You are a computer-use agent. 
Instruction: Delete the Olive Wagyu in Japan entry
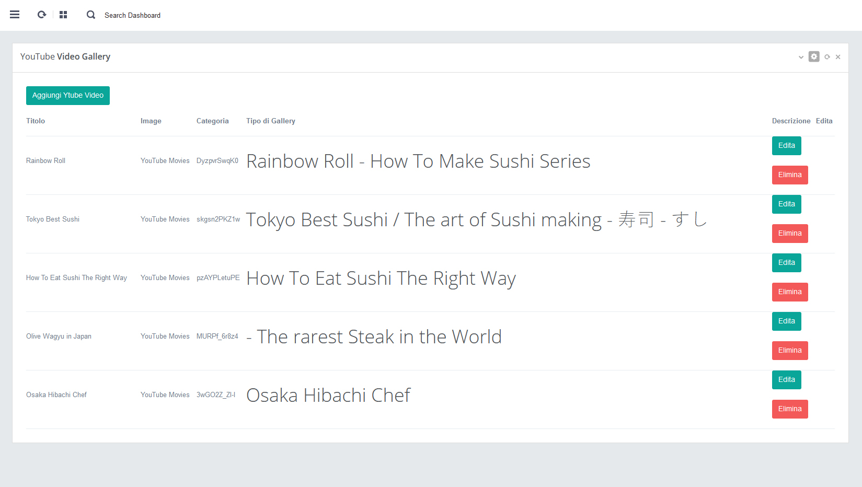[789, 351]
